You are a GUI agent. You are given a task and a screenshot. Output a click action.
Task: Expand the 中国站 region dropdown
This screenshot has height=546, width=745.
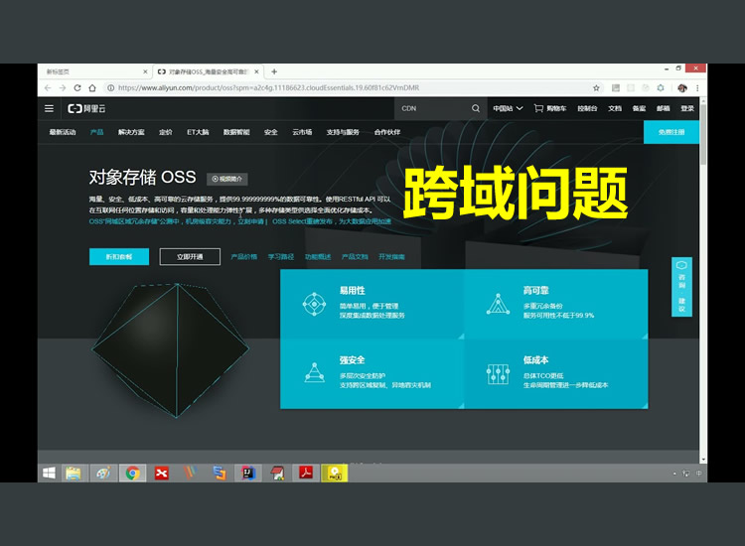[x=508, y=108]
